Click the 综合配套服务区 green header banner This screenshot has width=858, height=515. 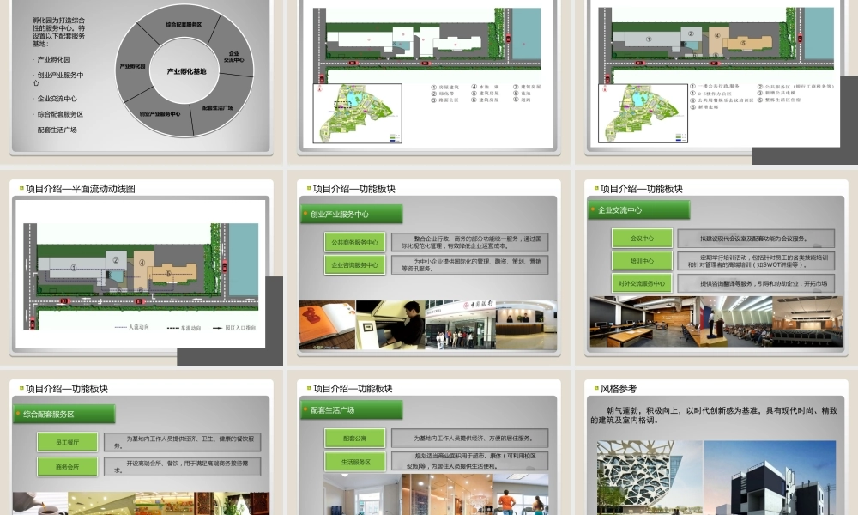(64, 414)
